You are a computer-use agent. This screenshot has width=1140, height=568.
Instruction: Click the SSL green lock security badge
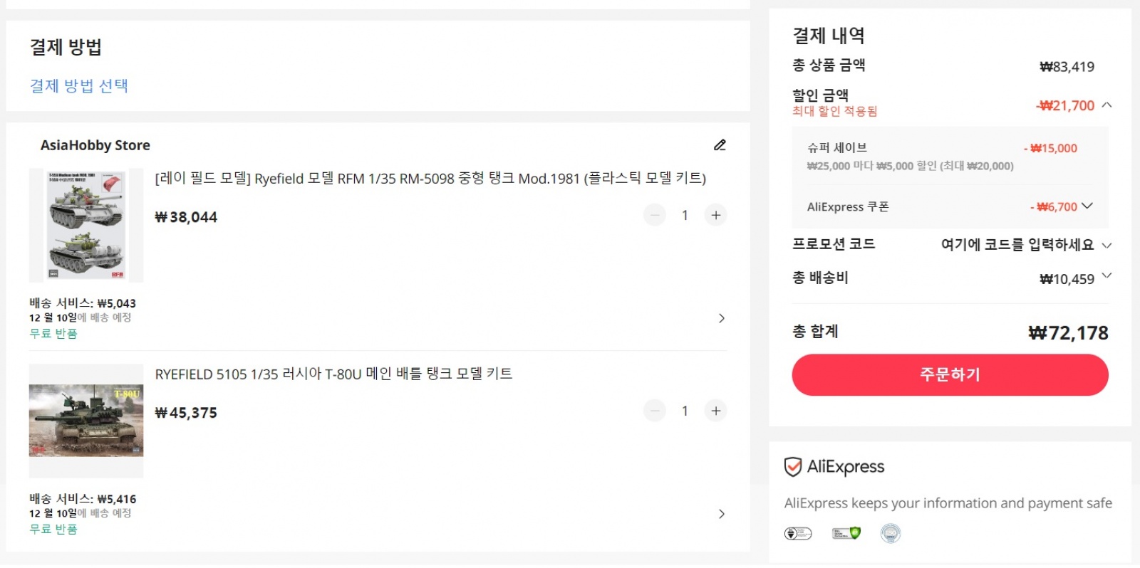pos(846,533)
